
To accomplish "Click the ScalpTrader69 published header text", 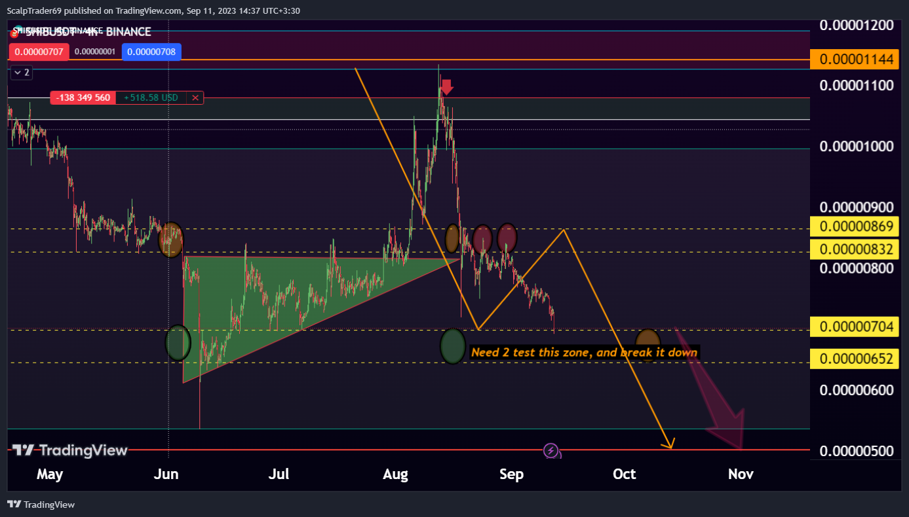I will tap(153, 10).
